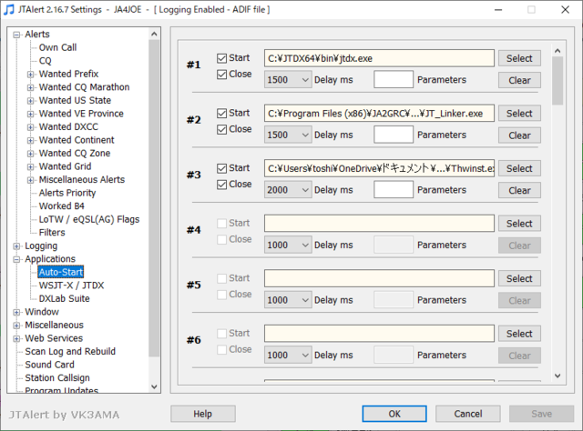Viewport: 583px width, 431px height.
Task: Select the WSJT-X / JTDX tree item
Action: tap(71, 286)
